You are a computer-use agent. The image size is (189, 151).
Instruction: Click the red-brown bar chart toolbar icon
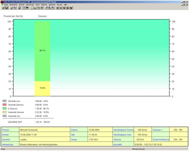click(64, 8)
